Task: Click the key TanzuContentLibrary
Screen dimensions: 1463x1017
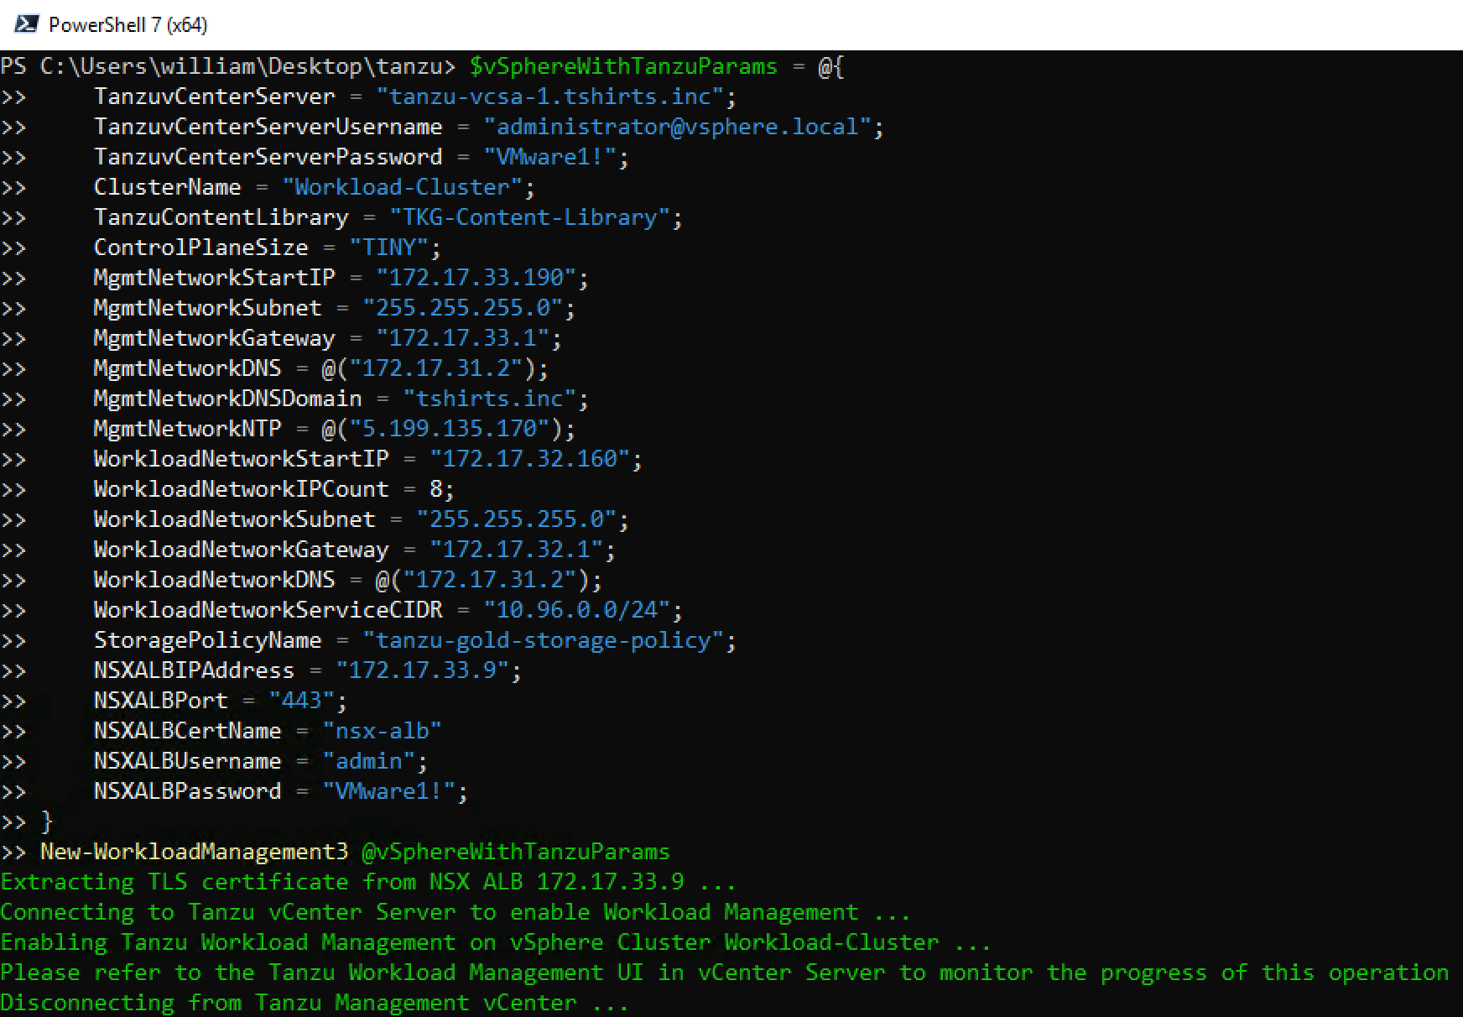Action: [x=221, y=217]
